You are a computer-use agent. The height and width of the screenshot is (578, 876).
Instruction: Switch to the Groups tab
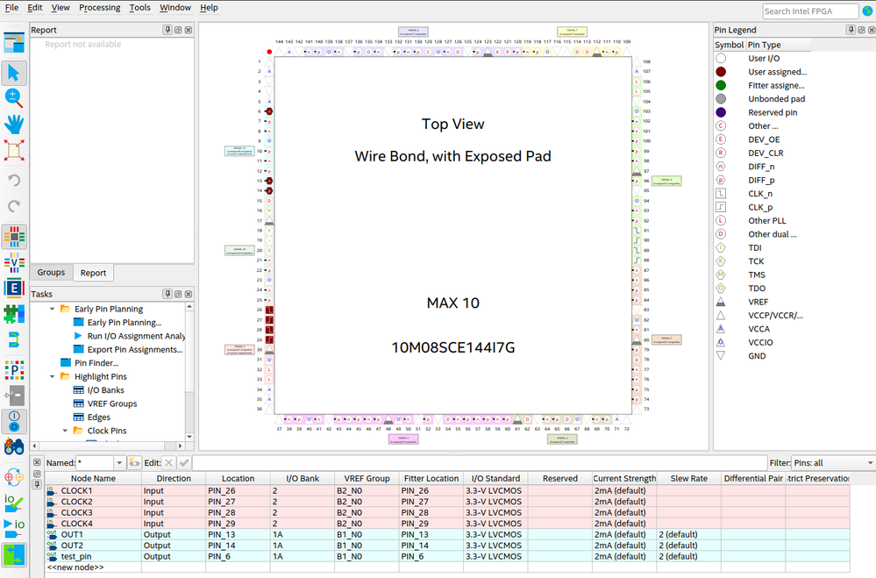click(x=51, y=272)
